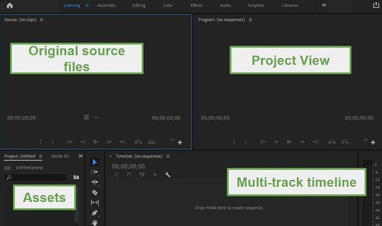382x226 pixels.
Task: Select the Track Select Forward tool
Action: tap(95, 172)
